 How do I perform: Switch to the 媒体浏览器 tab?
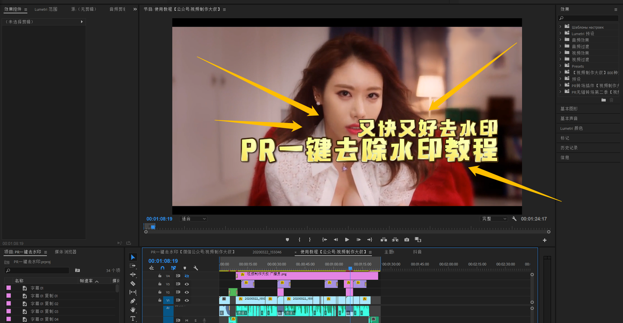65,252
